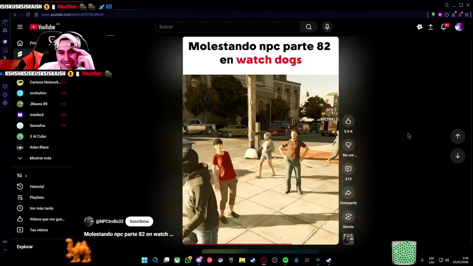473x266 pixels.
Task: Open the Shorts section in YouTube sidebar
Action: point(20,54)
